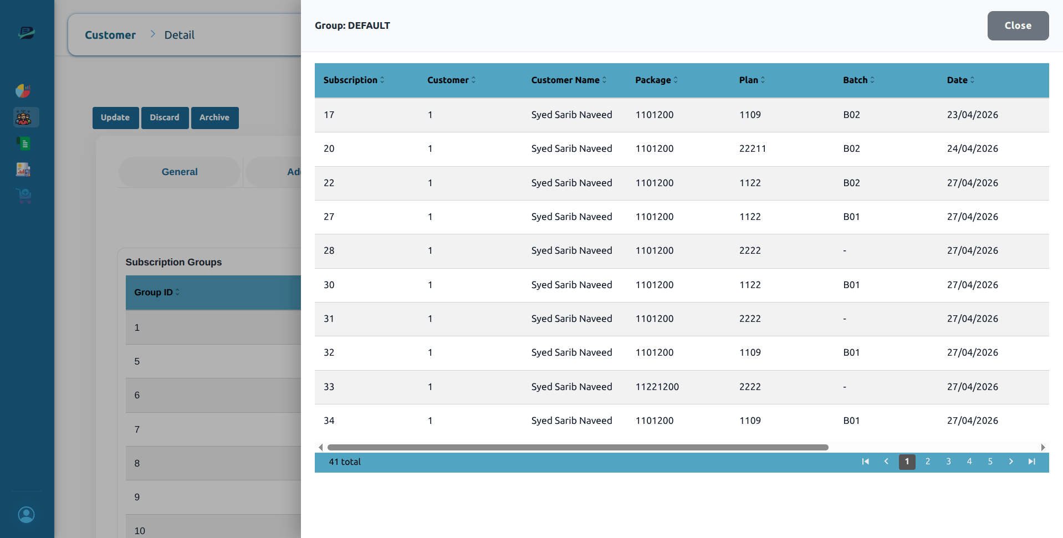Screen dimensions: 1063x538
Task: Click the horizontal table scrollbar
Action: (x=578, y=447)
